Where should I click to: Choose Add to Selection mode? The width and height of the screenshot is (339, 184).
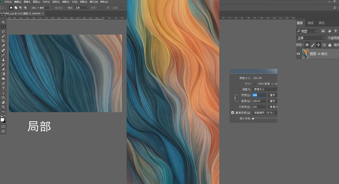(16, 8)
